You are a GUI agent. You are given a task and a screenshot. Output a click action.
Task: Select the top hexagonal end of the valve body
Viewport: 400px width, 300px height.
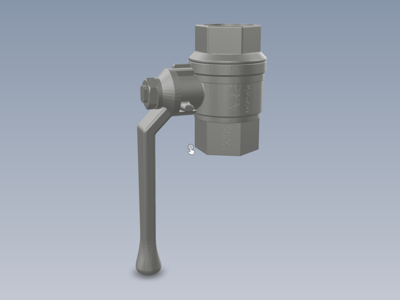228,38
